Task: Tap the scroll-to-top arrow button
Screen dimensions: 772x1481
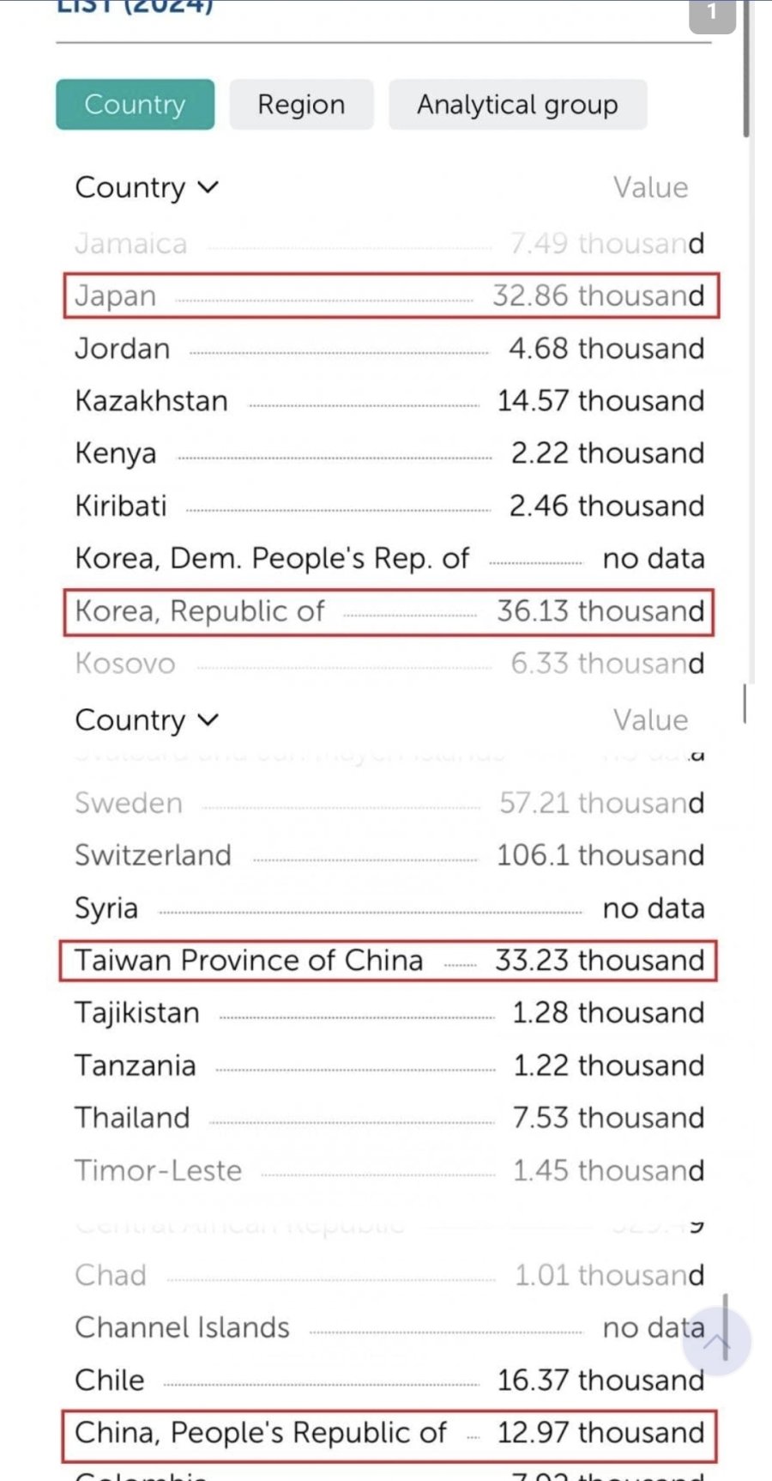Action: pos(717,1341)
